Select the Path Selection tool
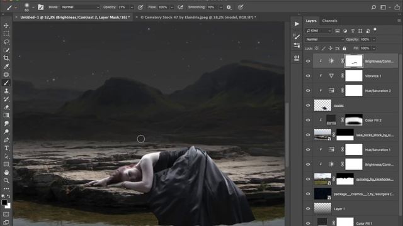 coord(6,156)
